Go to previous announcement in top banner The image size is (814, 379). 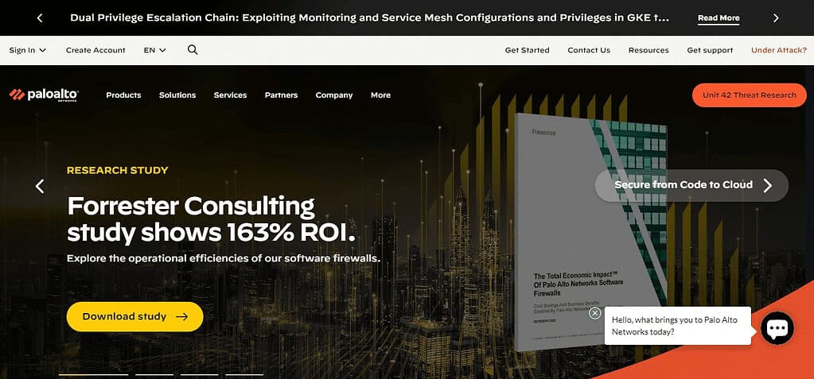click(x=40, y=18)
